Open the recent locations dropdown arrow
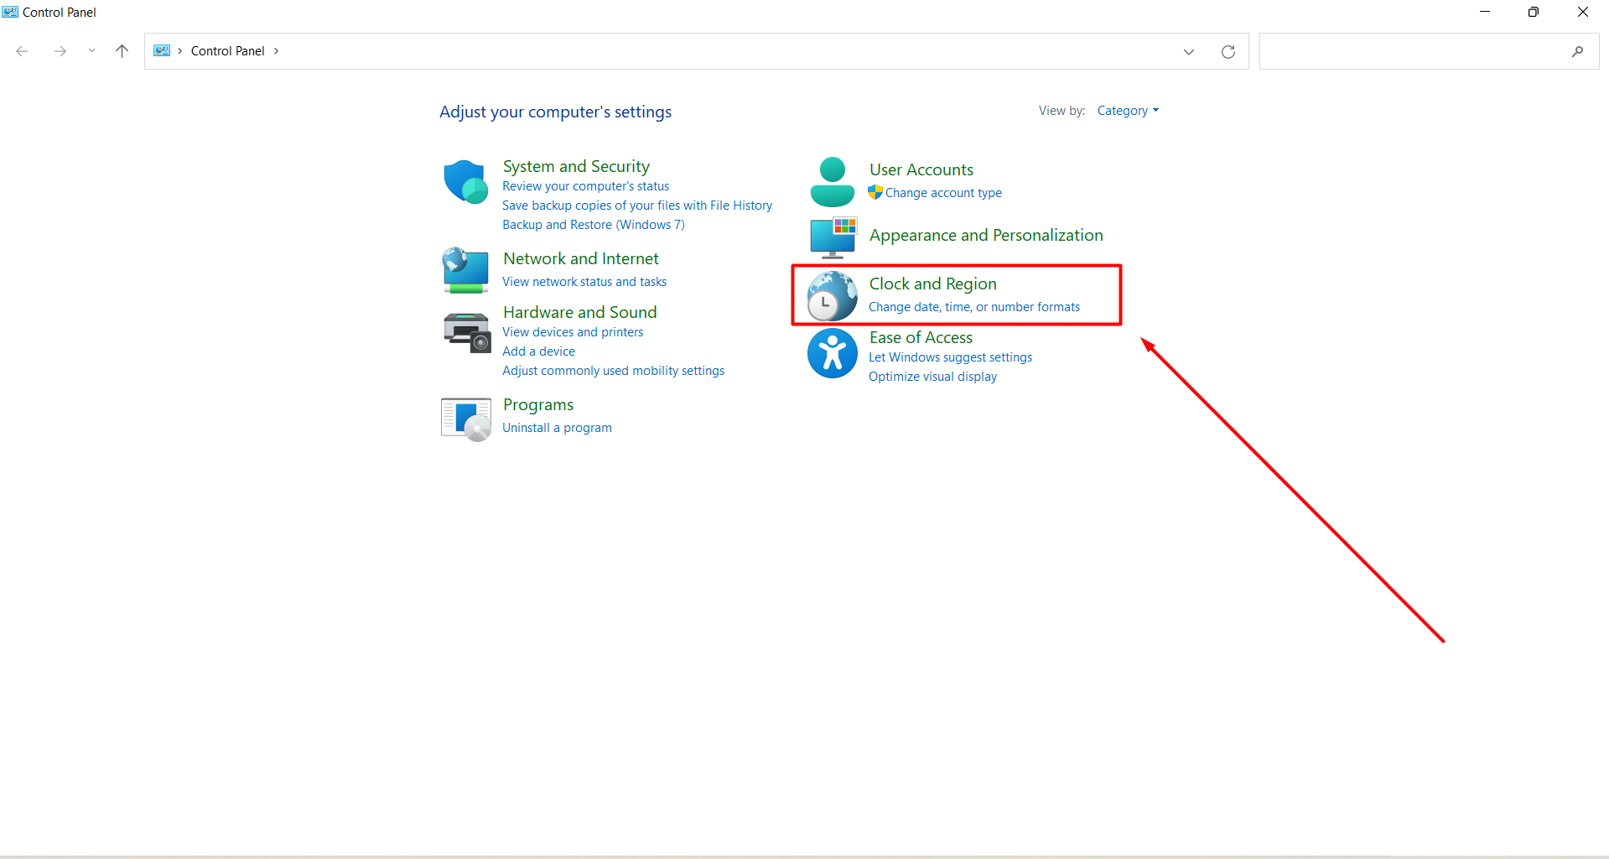The height and width of the screenshot is (859, 1609). click(x=91, y=51)
